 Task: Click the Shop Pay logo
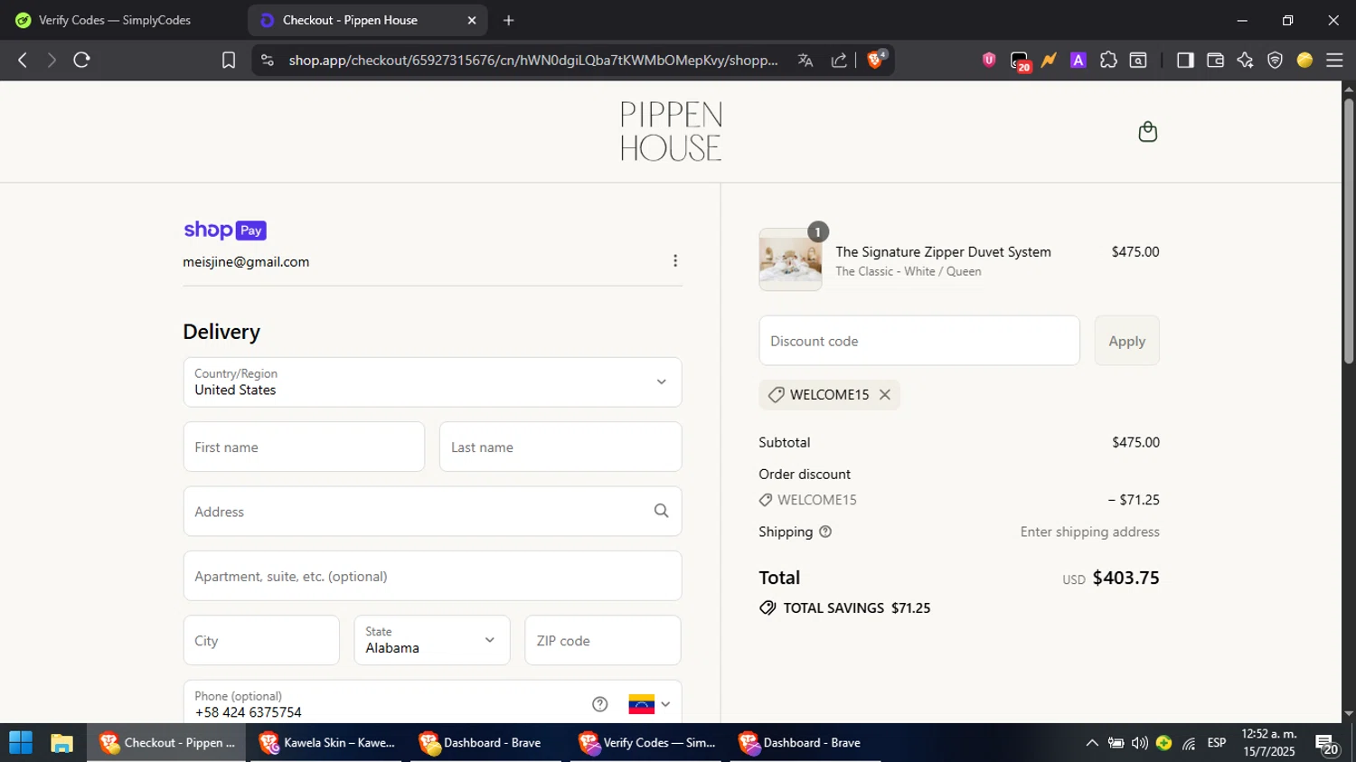coord(225,230)
